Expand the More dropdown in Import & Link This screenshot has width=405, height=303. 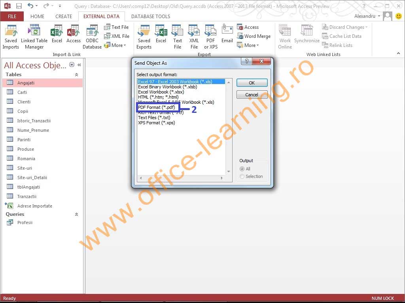click(115, 45)
